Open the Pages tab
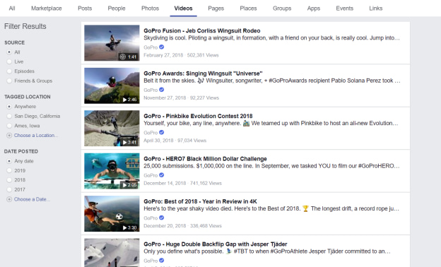This screenshot has width=441, height=267. [x=216, y=8]
